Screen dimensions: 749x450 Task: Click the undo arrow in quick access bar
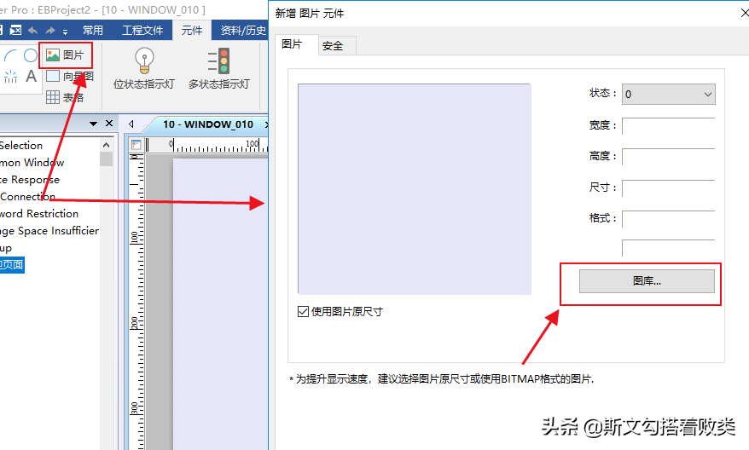coord(32,31)
